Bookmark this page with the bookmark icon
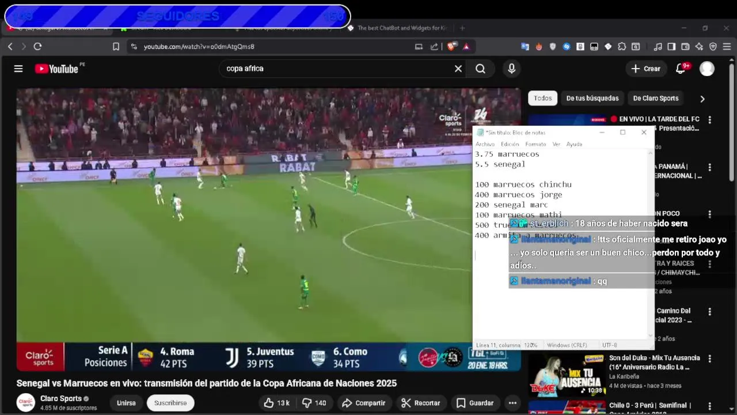This screenshot has width=737, height=415. 116,47
